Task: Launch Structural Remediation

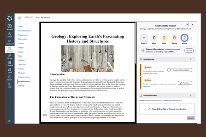Action: 189,50
